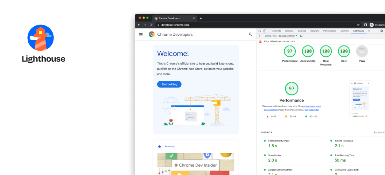
Task: Click the 0–49 red legend entry
Action: [x=271, y=116]
